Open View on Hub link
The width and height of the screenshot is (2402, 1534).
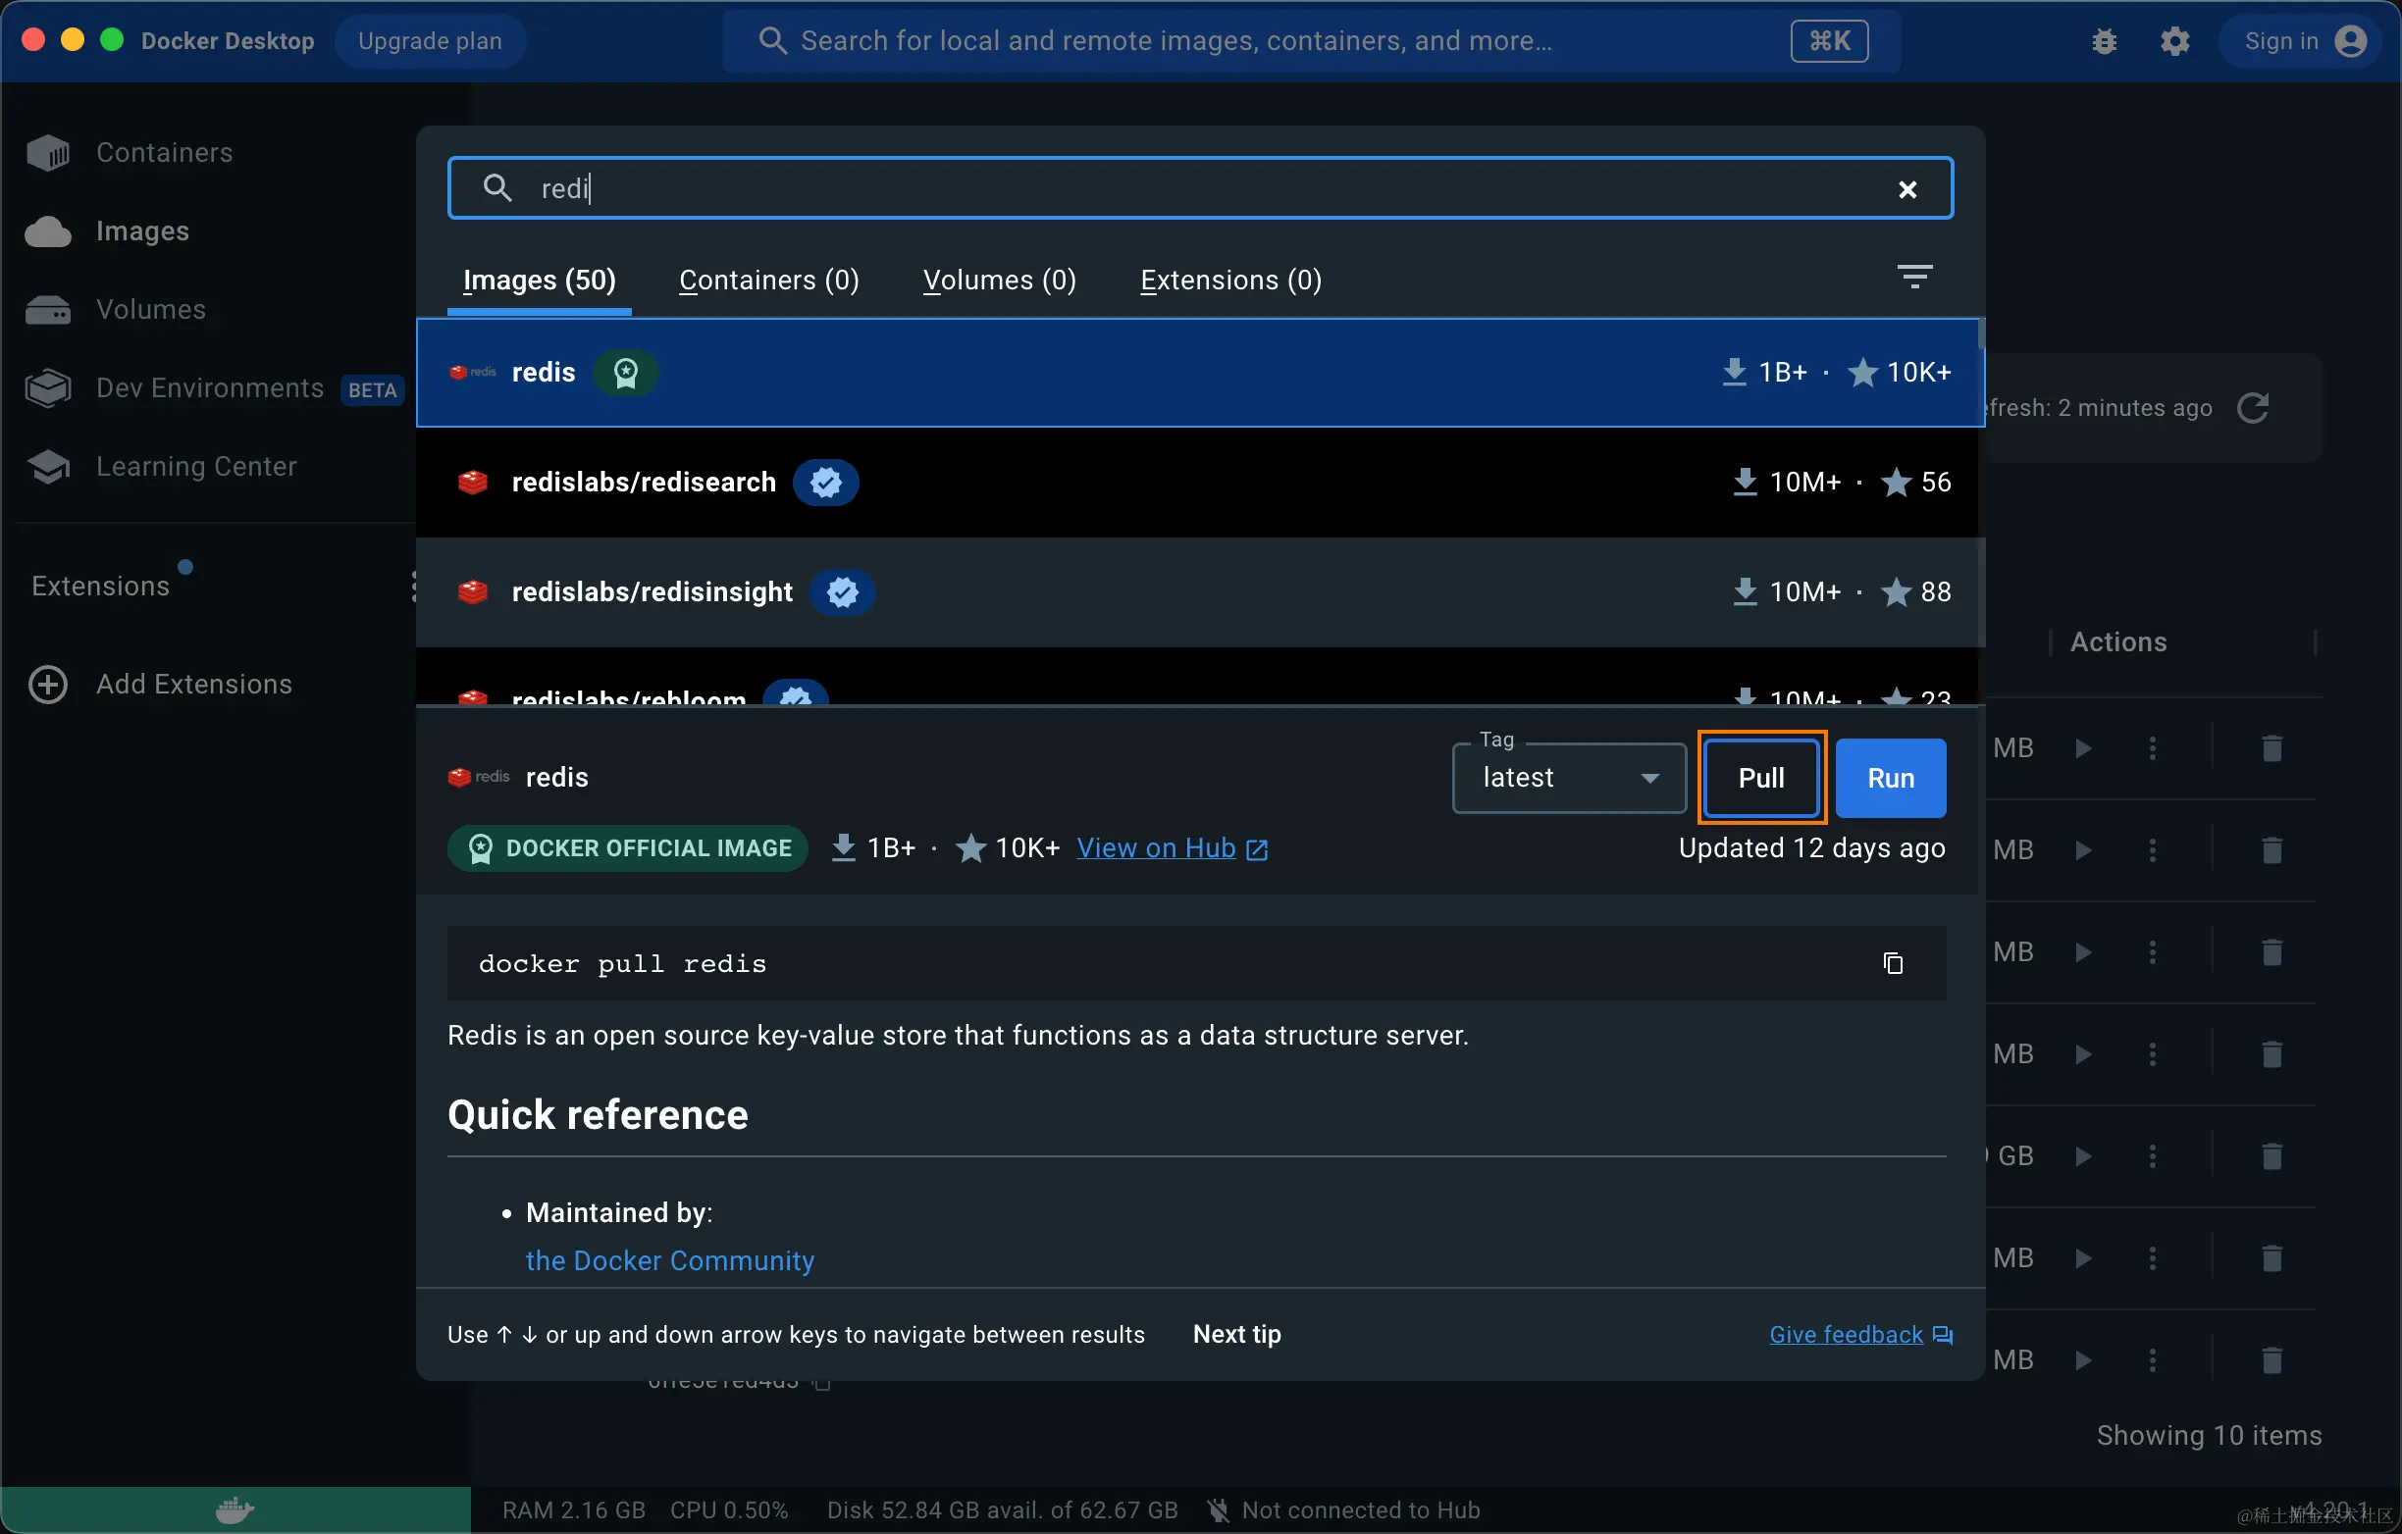coord(1173,848)
